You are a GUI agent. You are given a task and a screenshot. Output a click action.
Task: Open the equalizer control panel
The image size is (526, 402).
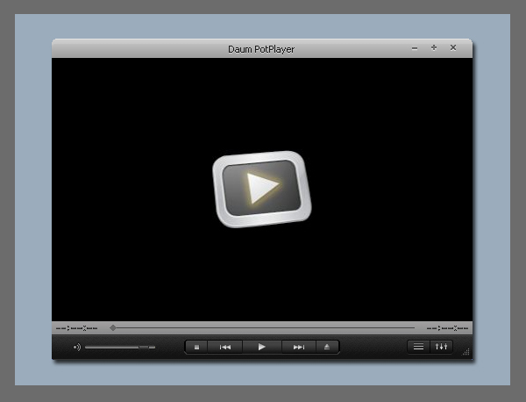pos(441,347)
